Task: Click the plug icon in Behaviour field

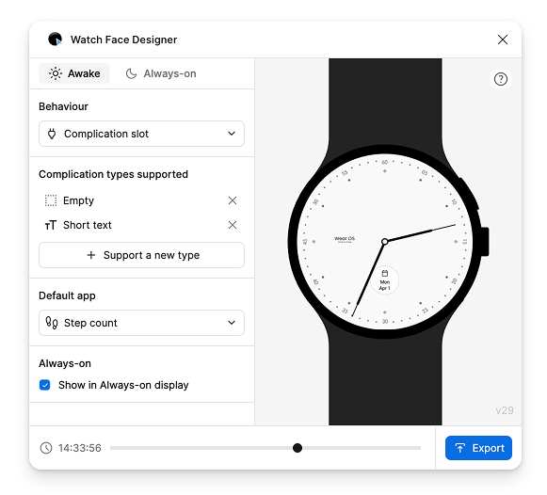Action: 52,134
